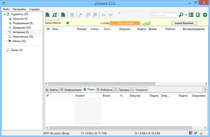The height and width of the screenshot is (137, 210).
Task: Click peers pane scrollbar right arrow
Action: point(205,128)
